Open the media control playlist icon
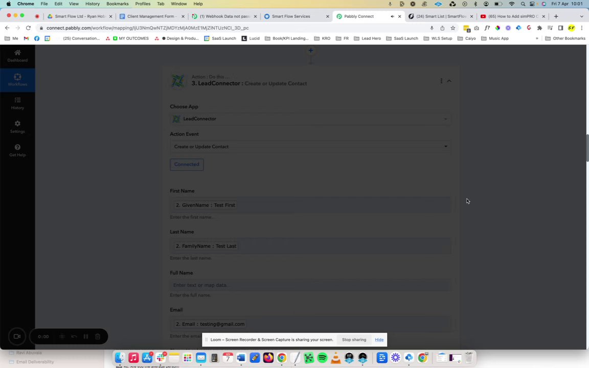This screenshot has width=589, height=368. (550, 28)
